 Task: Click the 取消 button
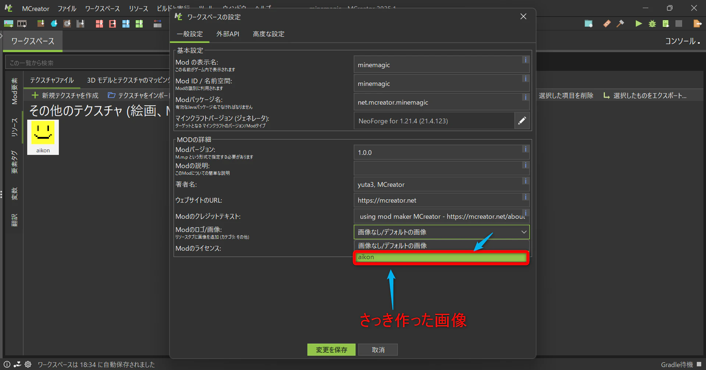[378, 350]
